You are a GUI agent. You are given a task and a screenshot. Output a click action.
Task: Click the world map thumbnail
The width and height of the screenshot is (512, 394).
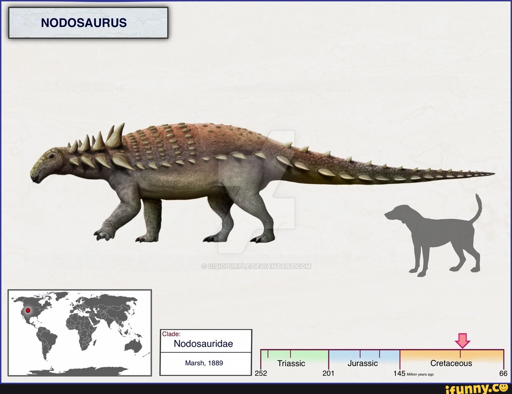point(79,332)
